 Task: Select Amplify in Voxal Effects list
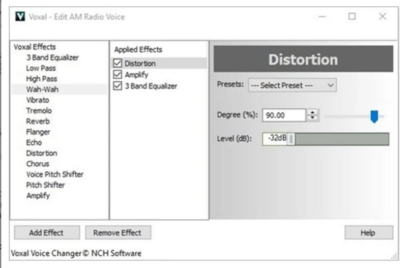tap(38, 196)
